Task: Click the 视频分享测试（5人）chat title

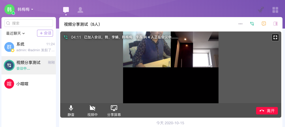Action: coord(82,24)
